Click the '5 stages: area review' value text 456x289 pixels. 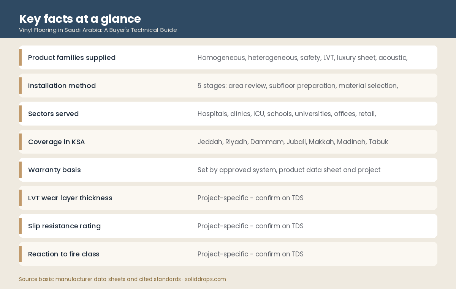tap(298, 86)
